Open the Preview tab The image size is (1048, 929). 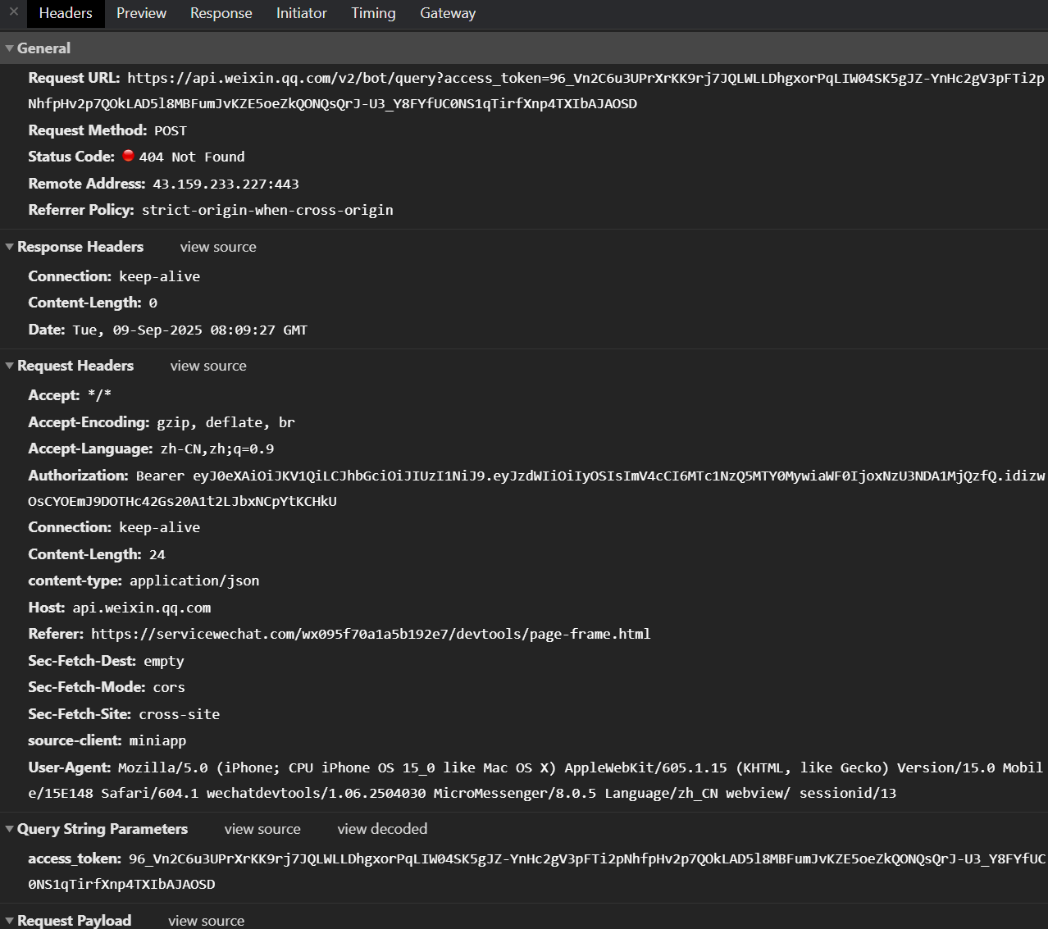coord(141,13)
